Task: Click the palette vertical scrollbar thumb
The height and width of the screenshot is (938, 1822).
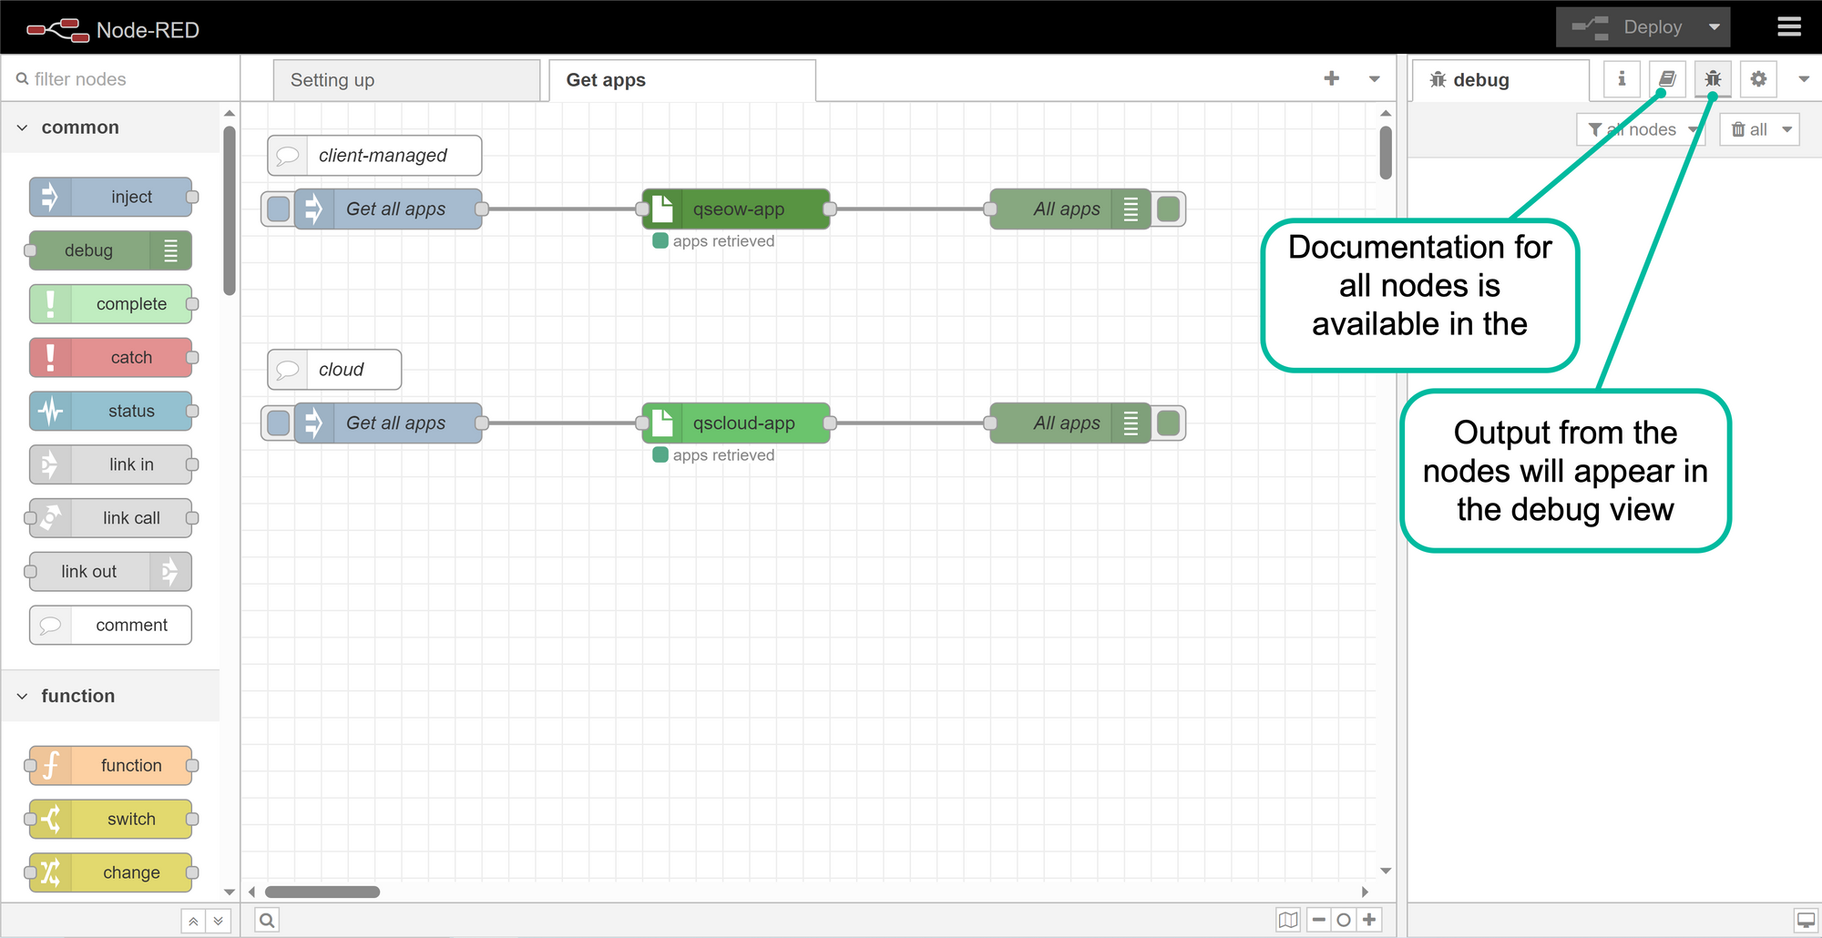Action: (230, 211)
